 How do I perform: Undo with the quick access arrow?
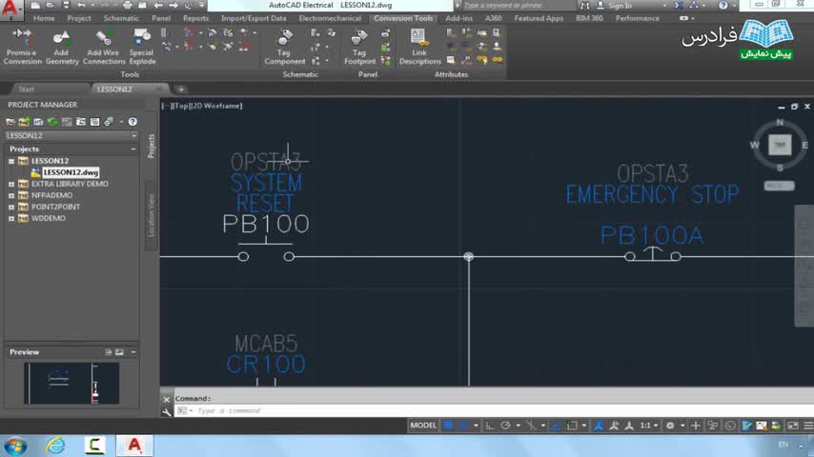(x=81, y=5)
